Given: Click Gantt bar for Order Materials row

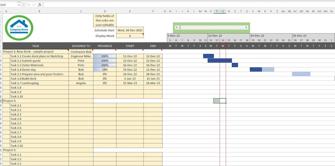Looking at the screenshot, I should (235, 65).
